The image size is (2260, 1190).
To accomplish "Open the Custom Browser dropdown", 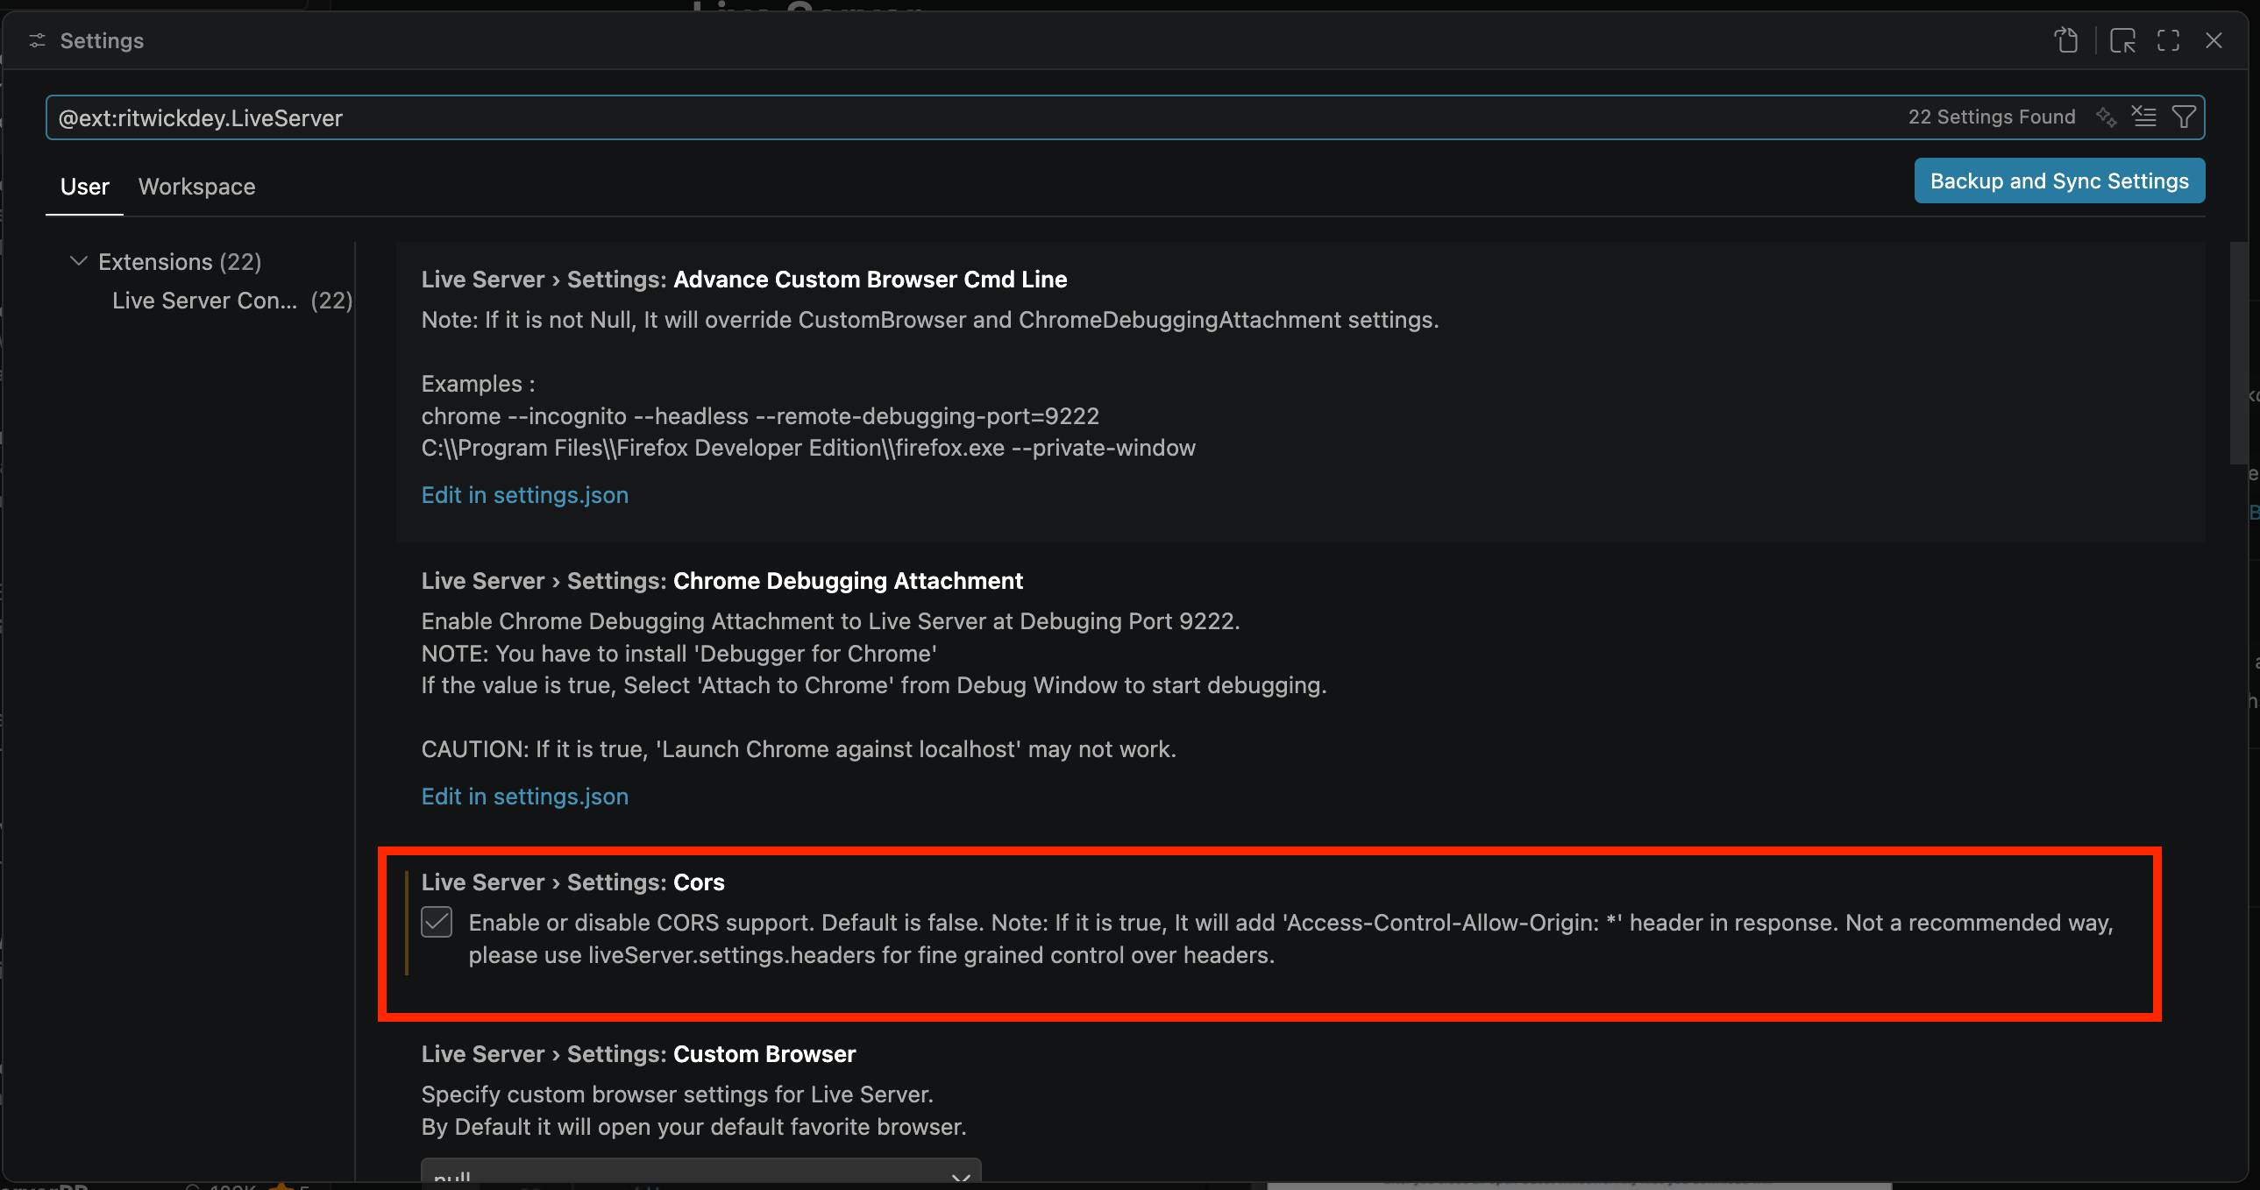I will pos(700,1172).
